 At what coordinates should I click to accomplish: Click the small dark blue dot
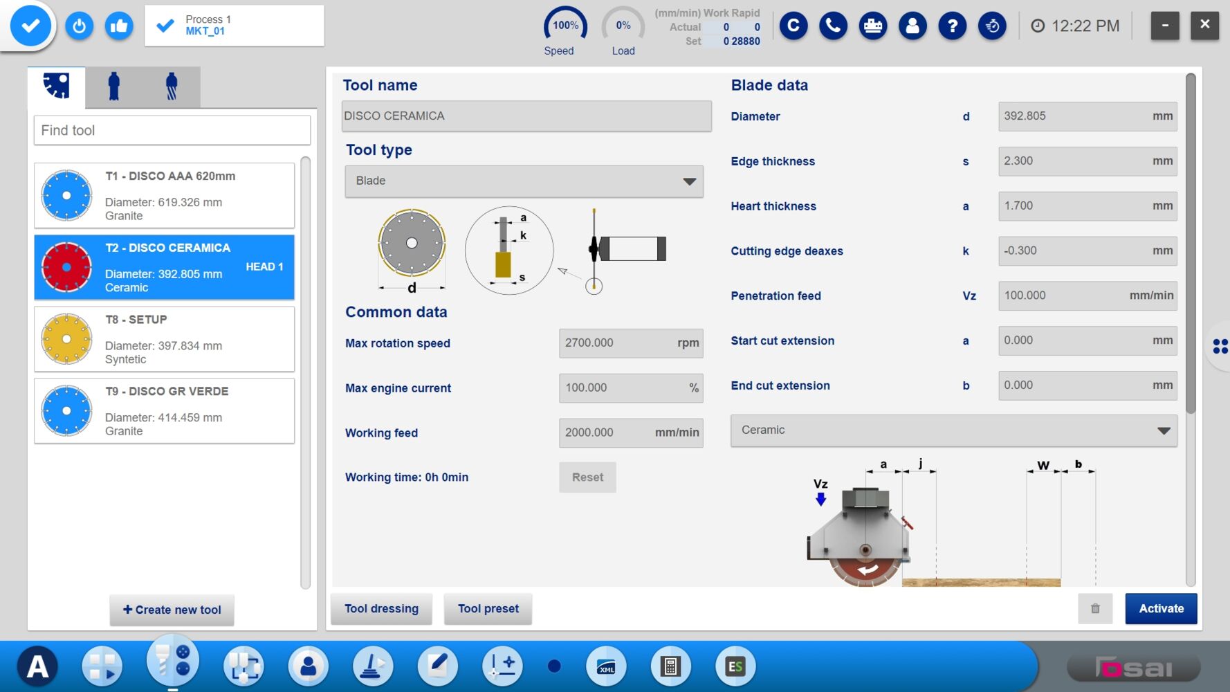(x=554, y=666)
